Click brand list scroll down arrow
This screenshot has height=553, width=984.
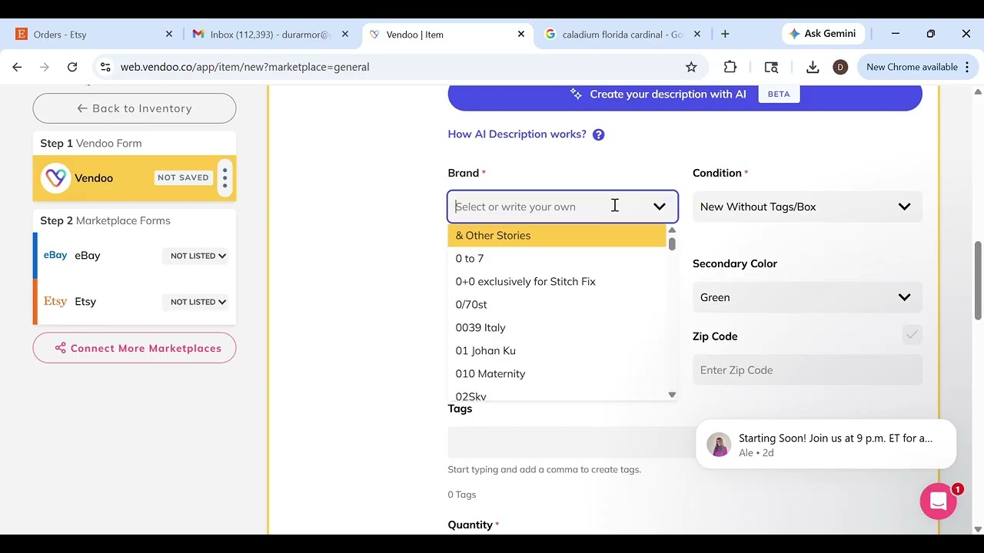[672, 395]
